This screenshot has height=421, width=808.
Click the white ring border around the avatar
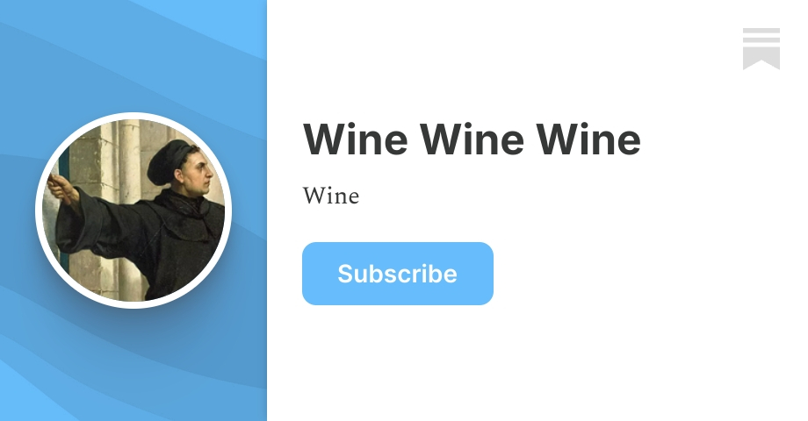133,116
